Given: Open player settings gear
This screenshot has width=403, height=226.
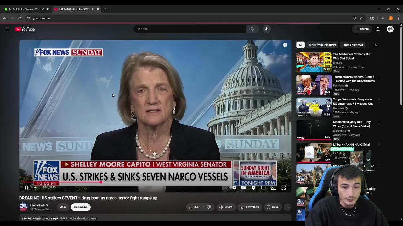Looking at the screenshot, I should (x=253, y=187).
